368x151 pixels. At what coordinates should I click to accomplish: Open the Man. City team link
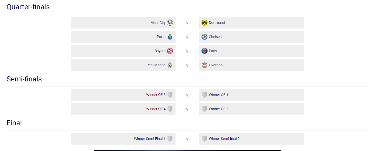[x=158, y=23]
